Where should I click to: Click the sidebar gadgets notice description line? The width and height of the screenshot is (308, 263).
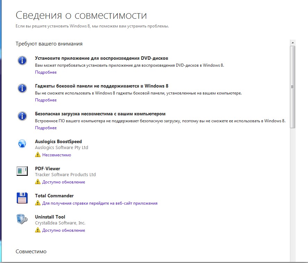[x=138, y=93]
